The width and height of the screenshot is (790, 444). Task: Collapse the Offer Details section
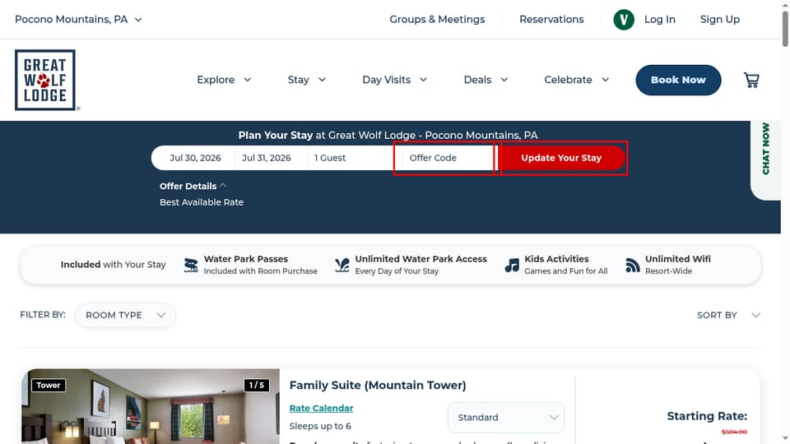[193, 186]
